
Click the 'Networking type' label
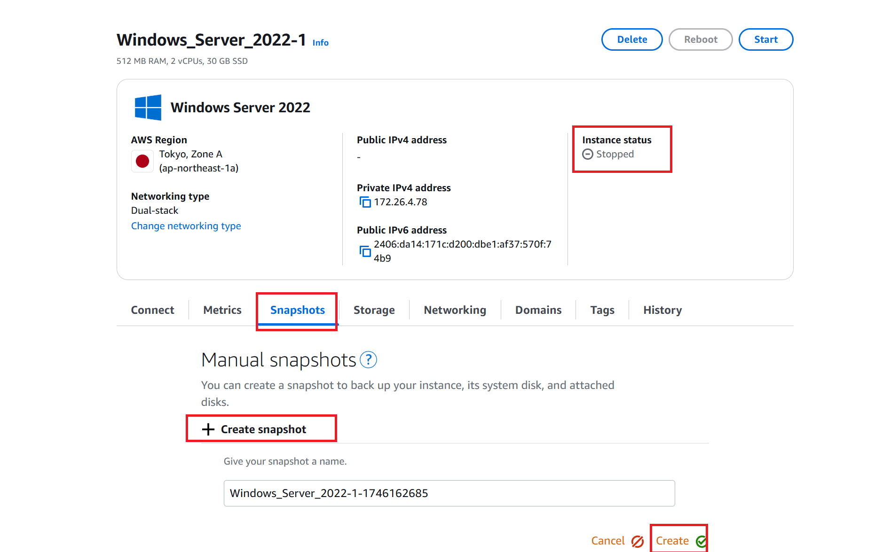(170, 196)
